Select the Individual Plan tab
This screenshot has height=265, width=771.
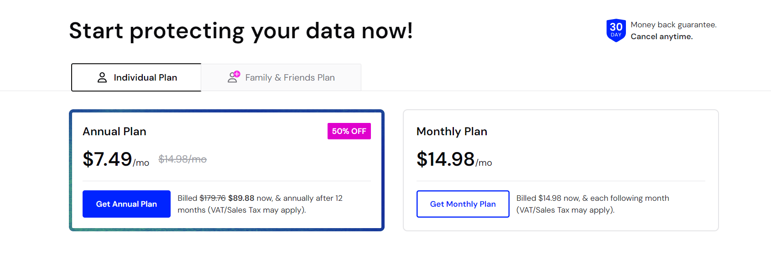[x=136, y=77]
